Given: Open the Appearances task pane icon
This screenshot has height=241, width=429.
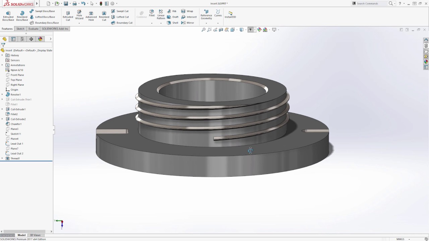Looking at the screenshot, I should click(x=426, y=62).
